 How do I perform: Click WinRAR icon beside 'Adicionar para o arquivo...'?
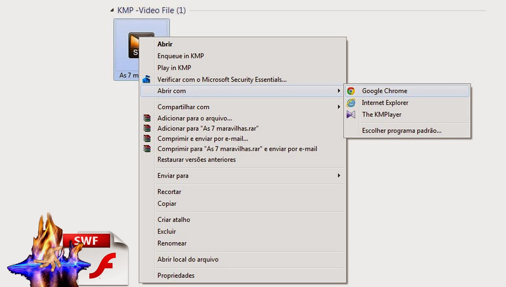[x=147, y=118]
